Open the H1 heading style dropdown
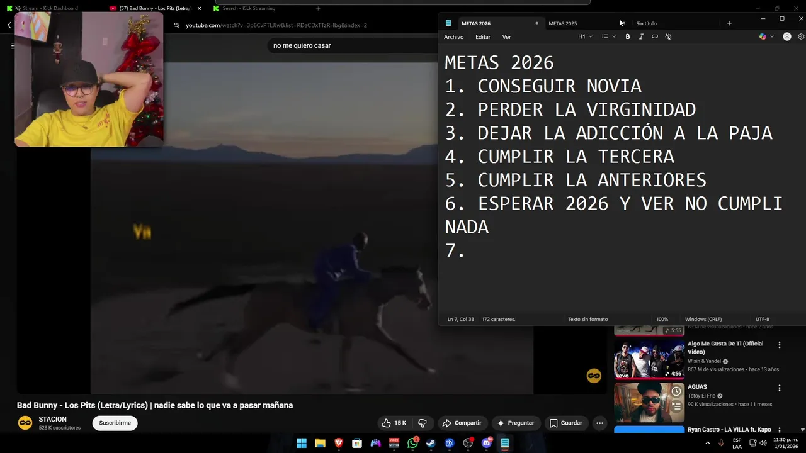 (585, 36)
